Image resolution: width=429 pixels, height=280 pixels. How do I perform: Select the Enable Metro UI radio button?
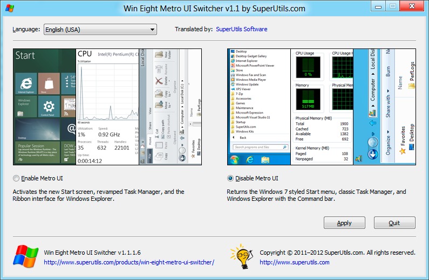(x=16, y=178)
